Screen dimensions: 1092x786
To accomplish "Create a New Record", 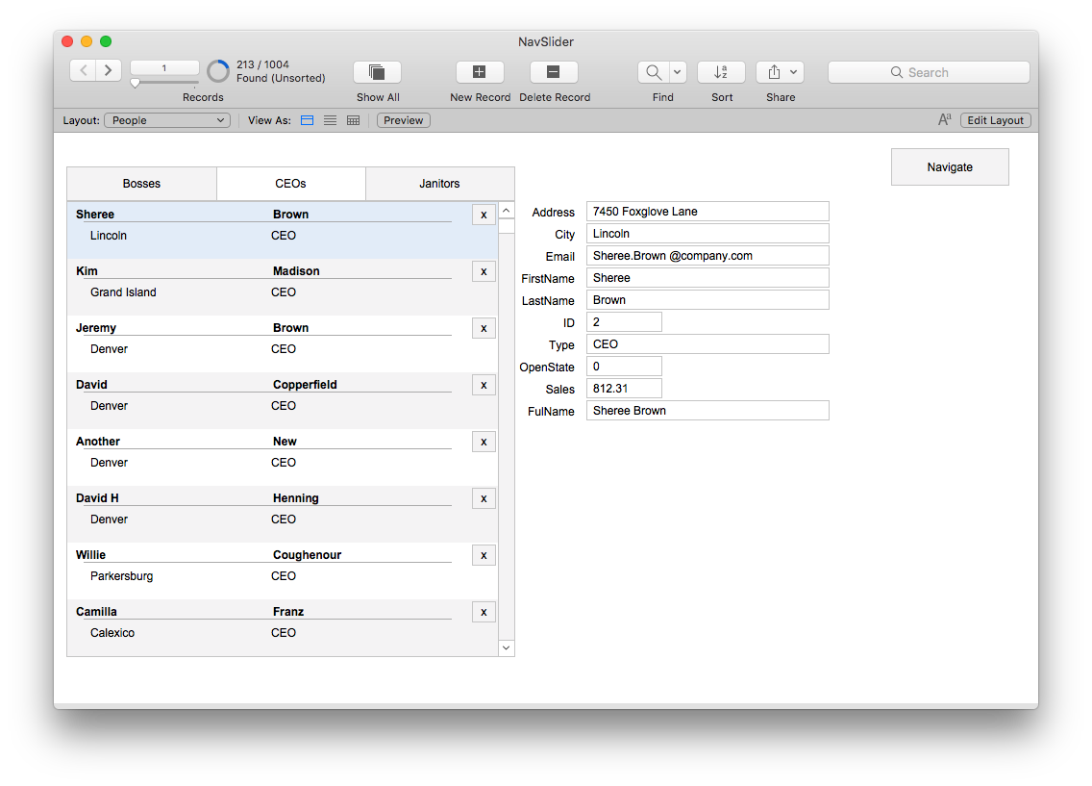I will click(479, 72).
